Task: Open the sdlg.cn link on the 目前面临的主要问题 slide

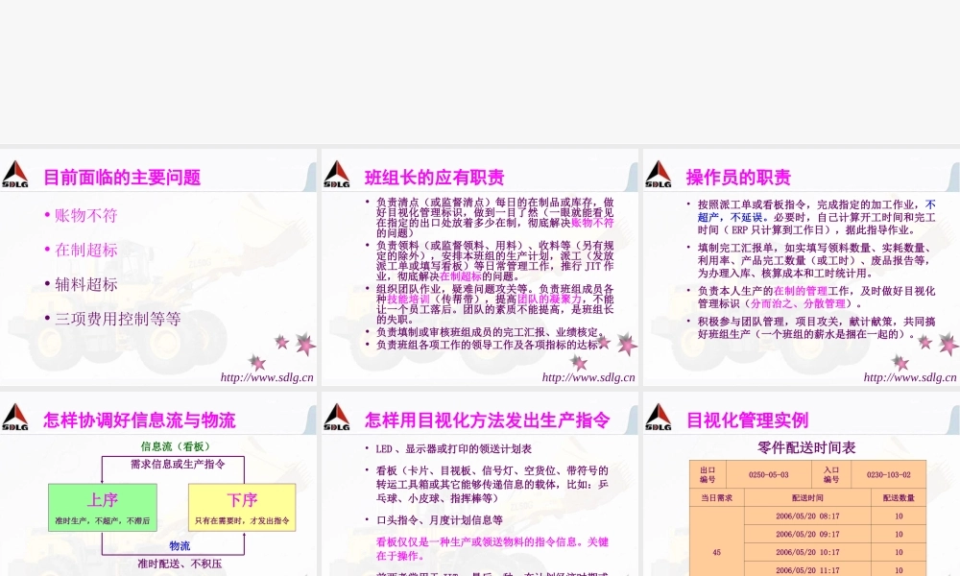Action: click(x=267, y=377)
